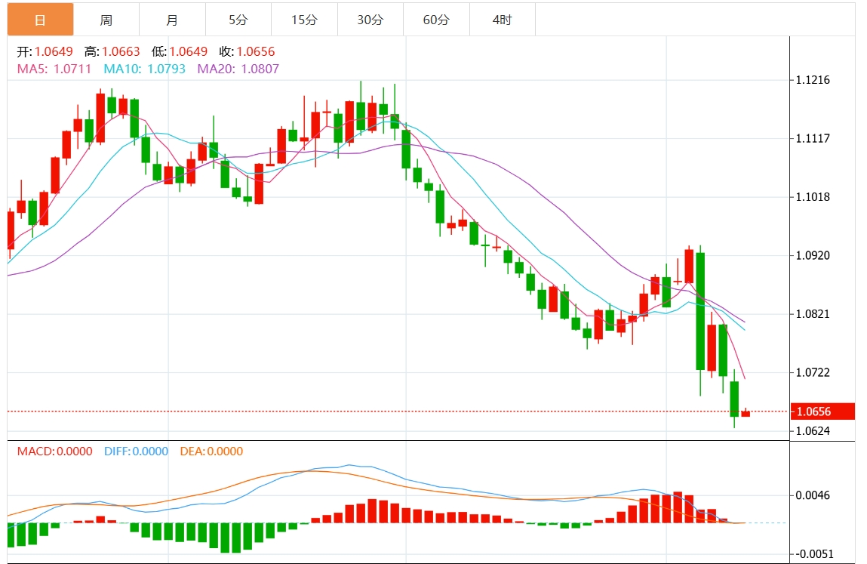Screen dimensions: 867x564
Task: Switch to 5分 timeframe tab
Action: pyautogui.click(x=238, y=20)
